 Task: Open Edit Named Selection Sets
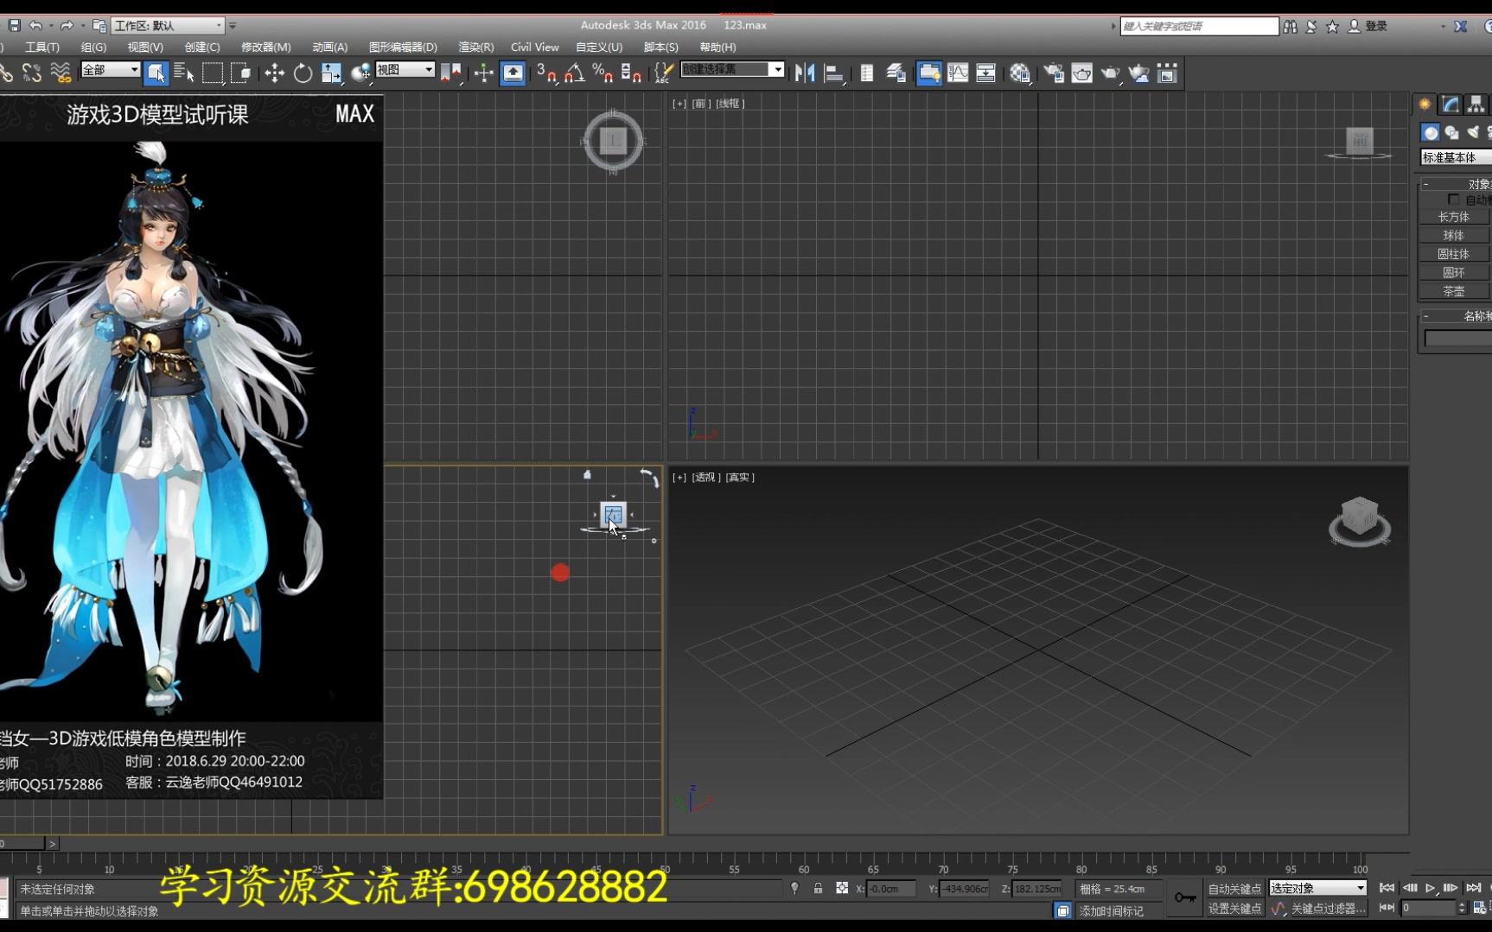click(663, 73)
